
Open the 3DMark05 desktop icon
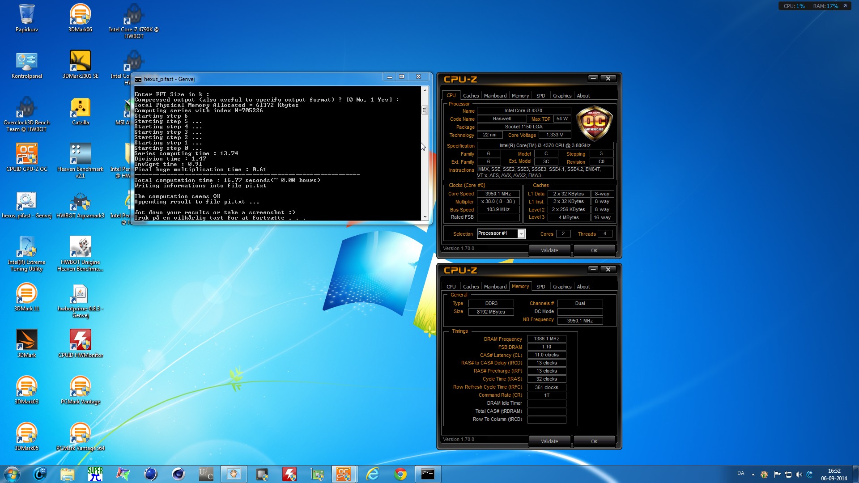(27, 436)
